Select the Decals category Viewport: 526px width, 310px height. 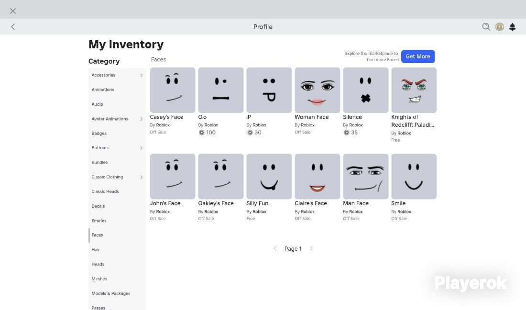click(x=117, y=206)
